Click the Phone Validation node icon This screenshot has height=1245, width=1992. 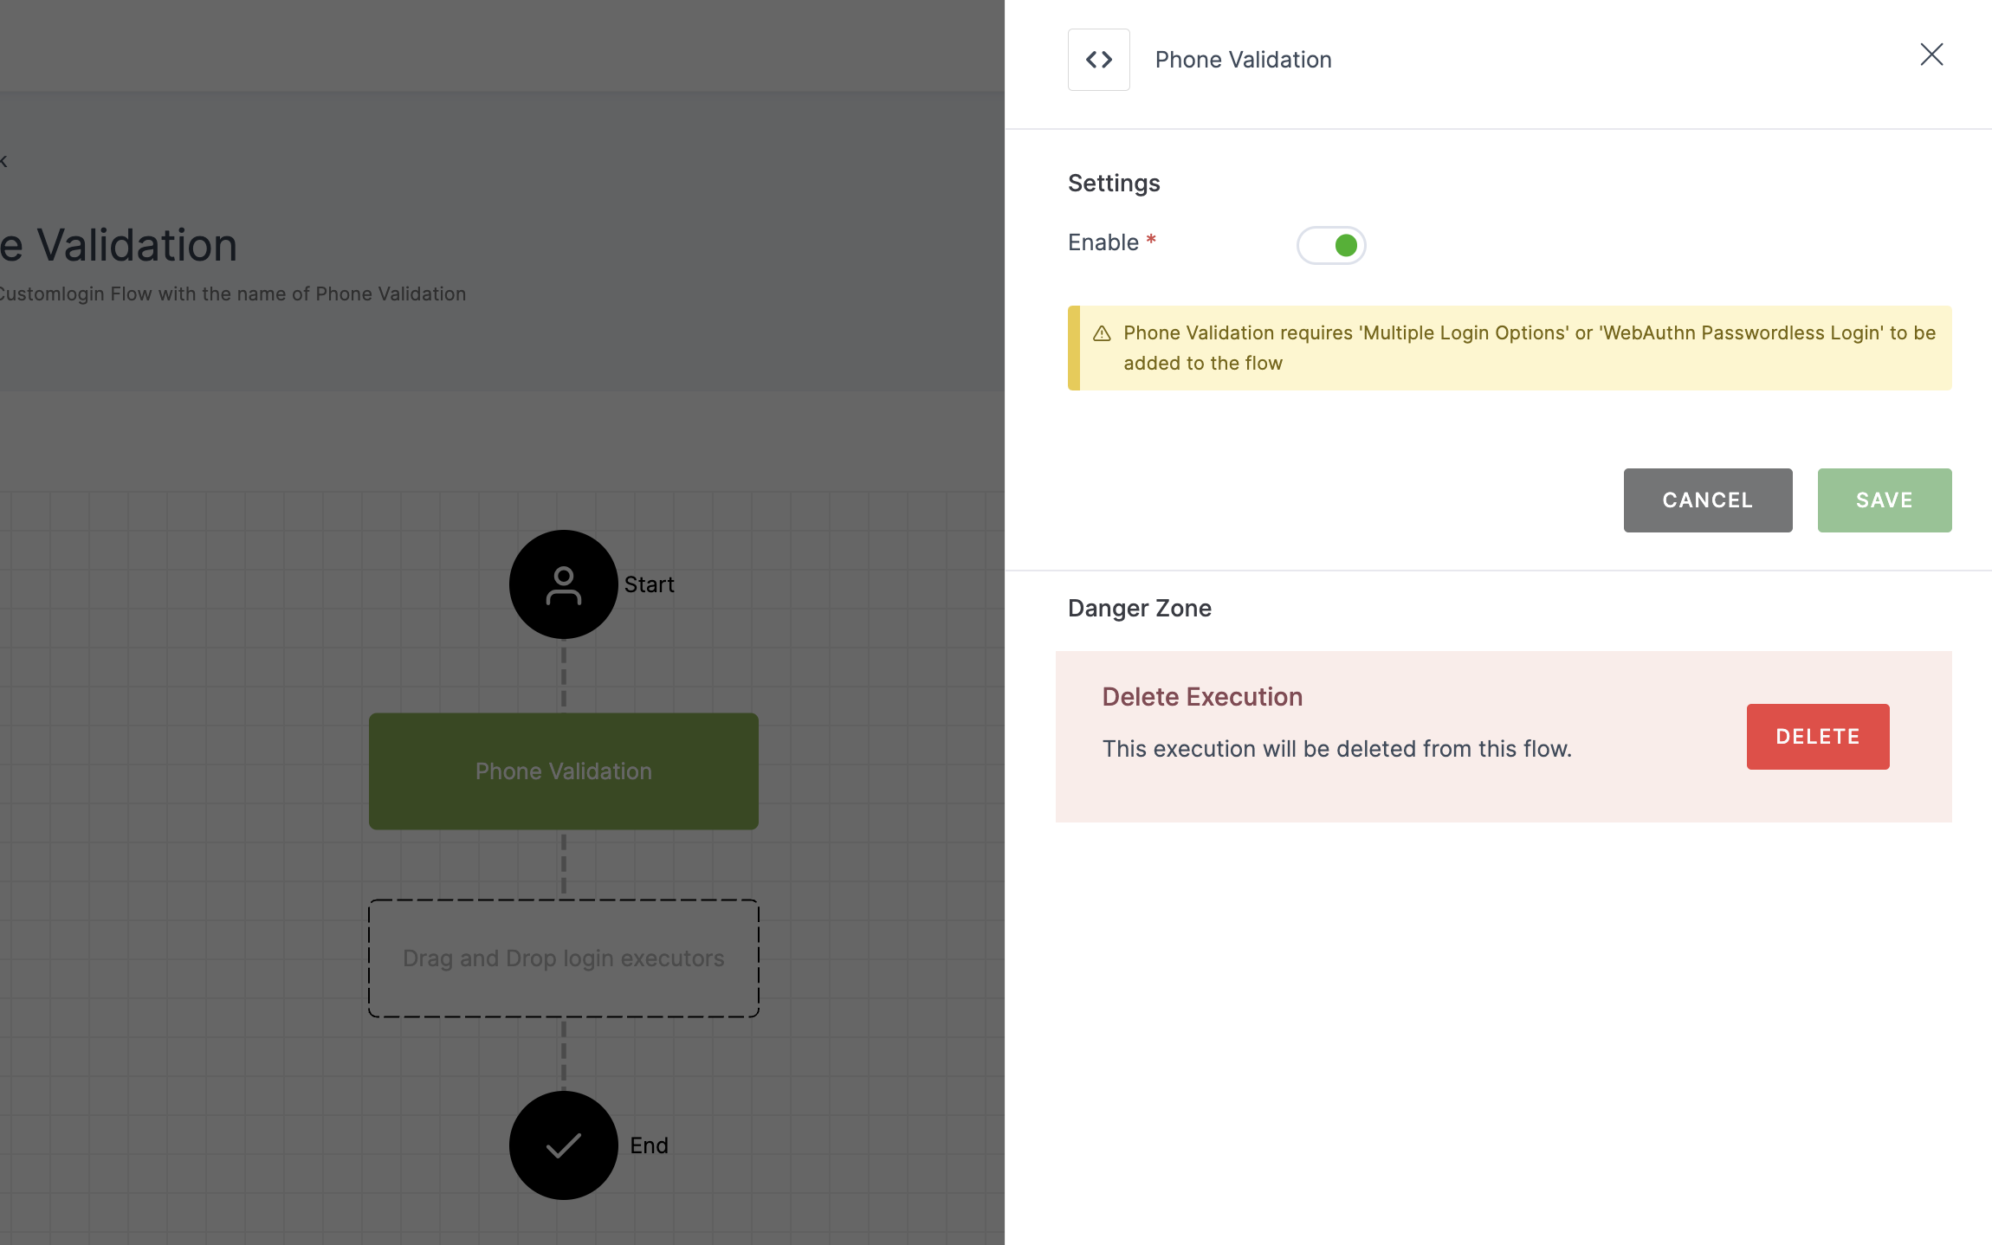(1098, 59)
